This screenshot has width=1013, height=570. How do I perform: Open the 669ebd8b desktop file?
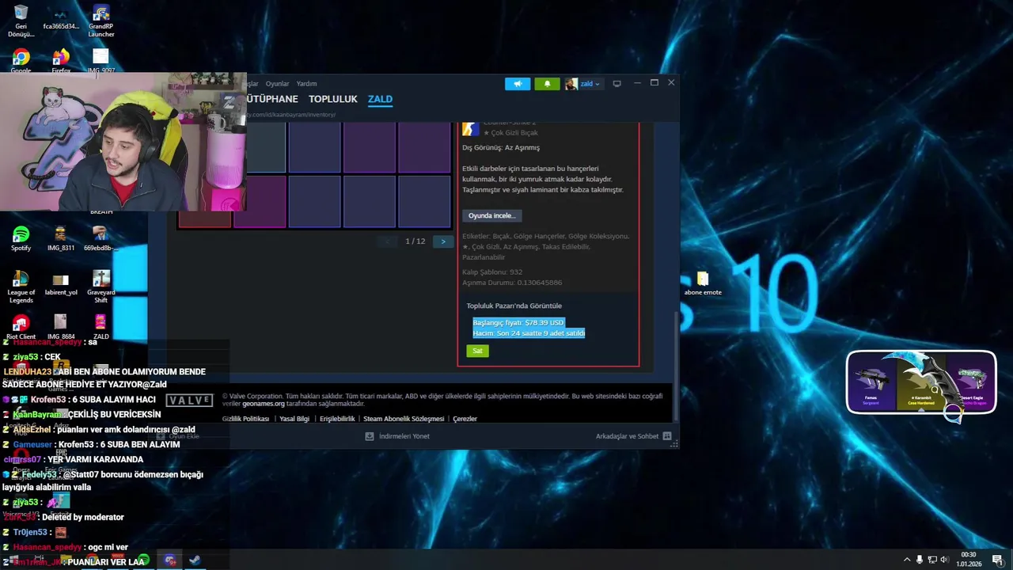[x=101, y=239]
